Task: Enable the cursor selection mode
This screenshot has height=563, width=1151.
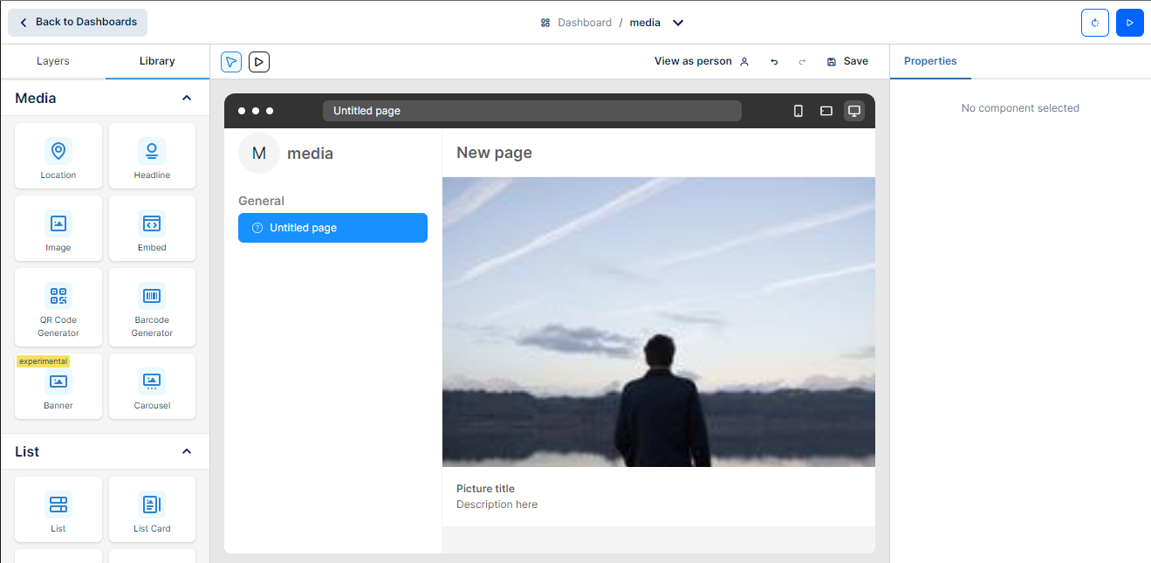Action: [231, 61]
